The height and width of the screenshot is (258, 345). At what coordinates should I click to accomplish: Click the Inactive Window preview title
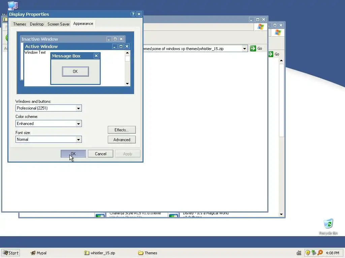pos(40,39)
